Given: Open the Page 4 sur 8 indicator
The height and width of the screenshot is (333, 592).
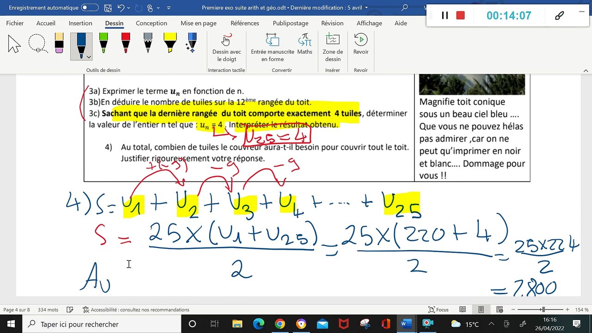Looking at the screenshot, I should [x=17, y=310].
